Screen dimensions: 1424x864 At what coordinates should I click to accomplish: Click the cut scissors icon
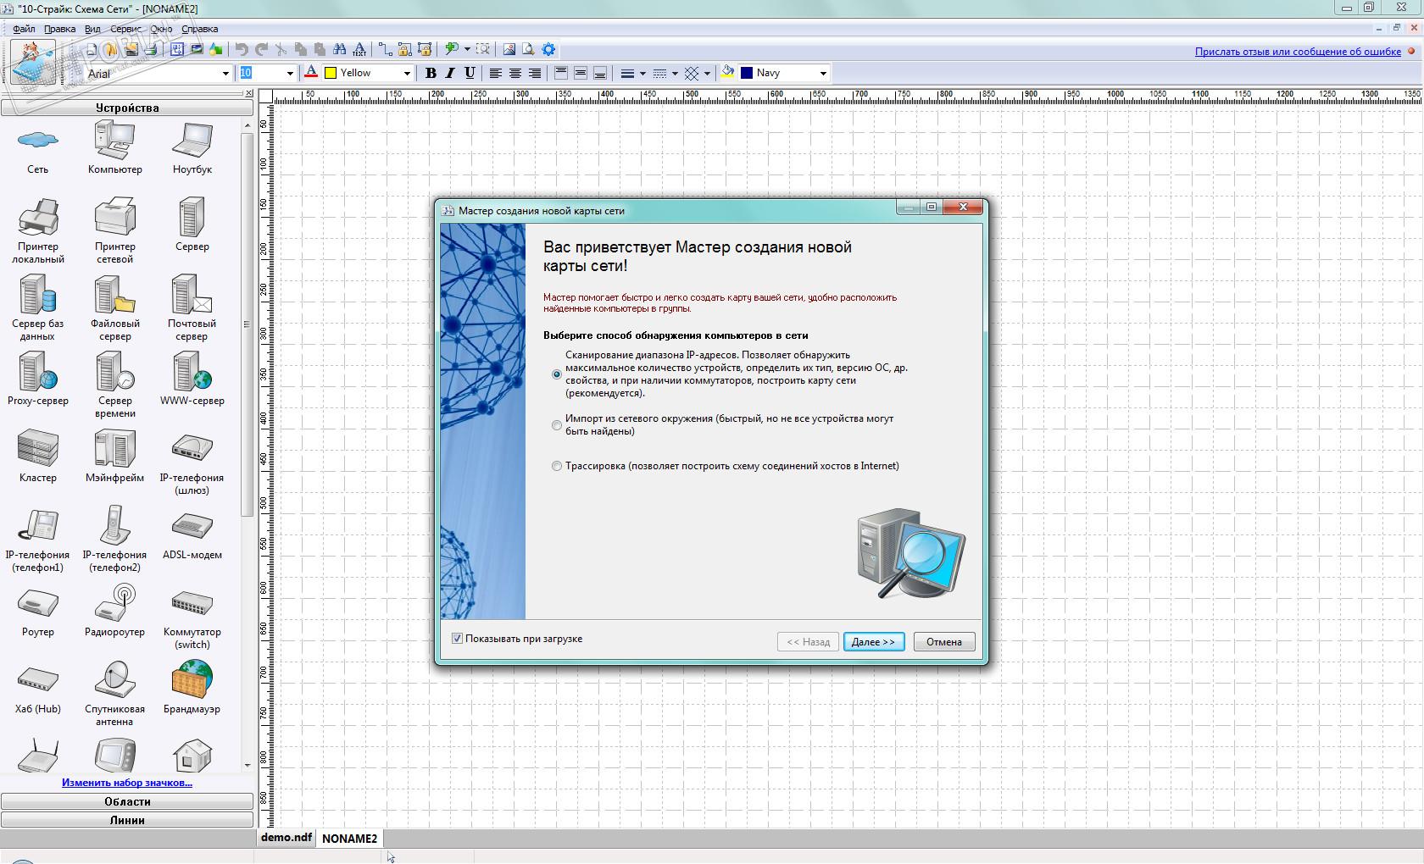click(281, 49)
